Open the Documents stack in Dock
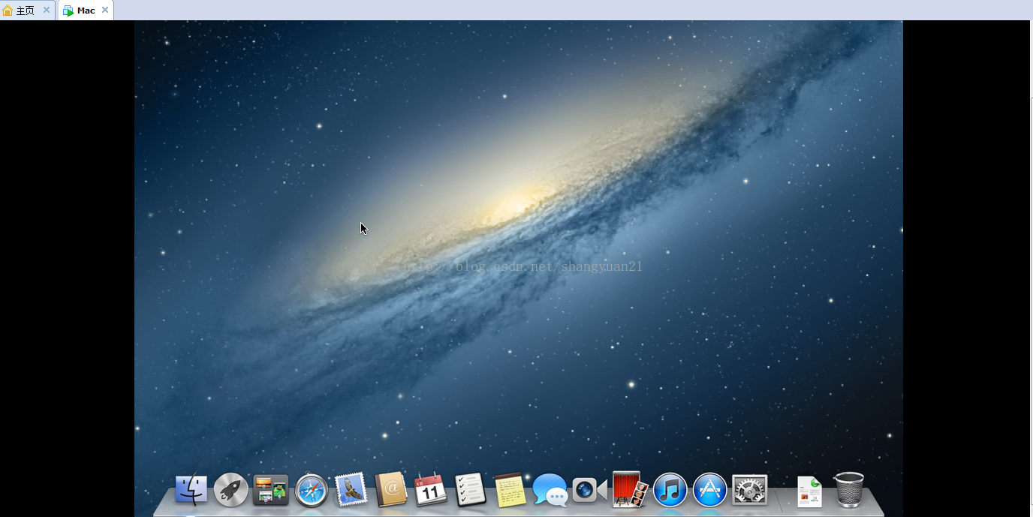The height and width of the screenshot is (517, 1033). click(x=809, y=491)
